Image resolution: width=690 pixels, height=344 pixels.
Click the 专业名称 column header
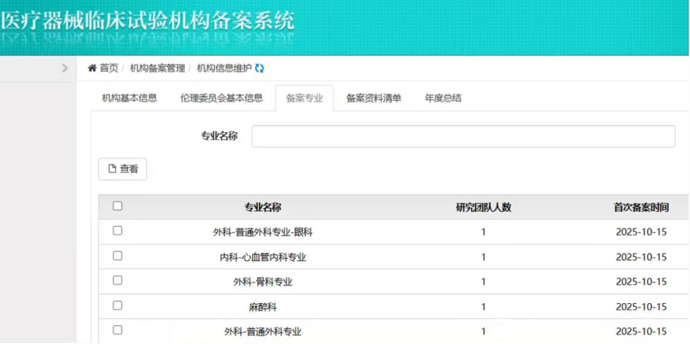(263, 207)
